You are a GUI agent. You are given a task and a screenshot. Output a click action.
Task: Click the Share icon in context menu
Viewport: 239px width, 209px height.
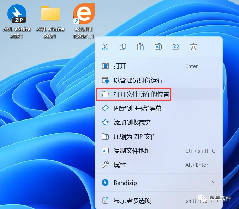176,47
